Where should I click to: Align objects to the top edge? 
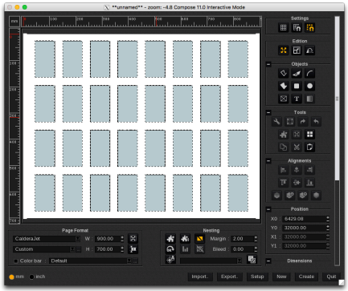coord(283,183)
